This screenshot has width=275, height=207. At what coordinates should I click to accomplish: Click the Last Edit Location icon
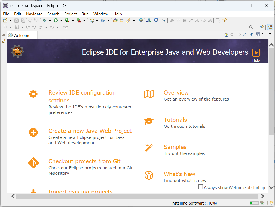[28, 27]
